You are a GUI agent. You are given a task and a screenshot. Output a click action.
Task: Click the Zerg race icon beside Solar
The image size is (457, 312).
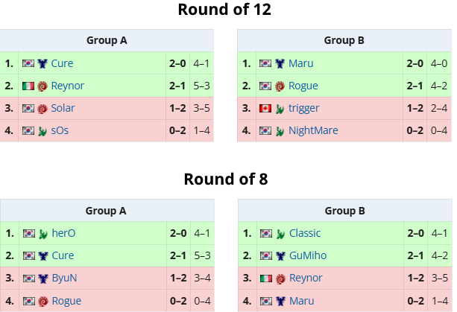click(x=42, y=109)
